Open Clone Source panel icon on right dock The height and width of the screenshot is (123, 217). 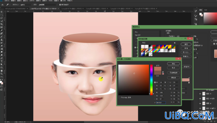click(196, 24)
